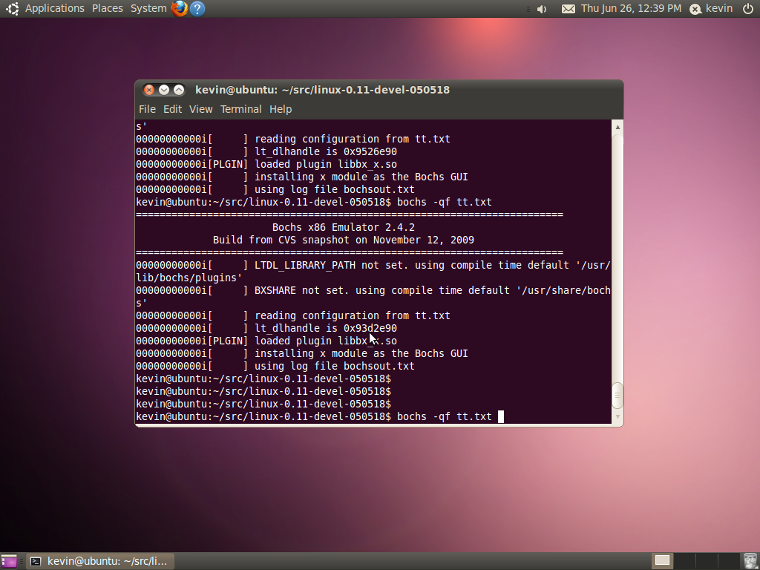The image size is (760, 570).
Task: Launch Firefox from top panel
Action: point(180,8)
